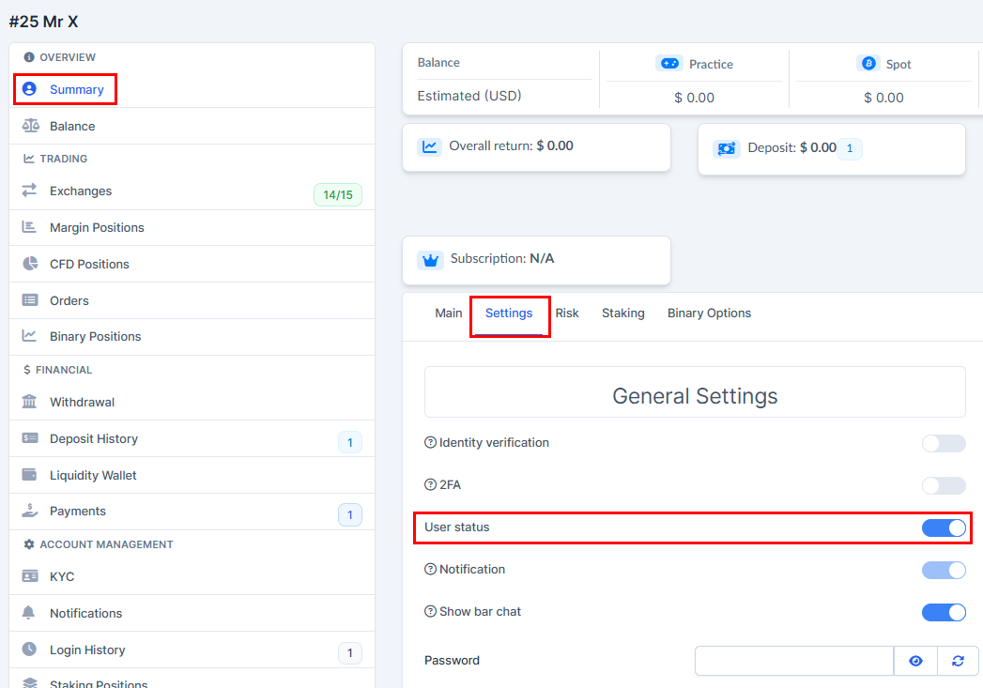983x688 pixels.
Task: Click the Liquidity Wallet icon
Action: tap(30, 475)
